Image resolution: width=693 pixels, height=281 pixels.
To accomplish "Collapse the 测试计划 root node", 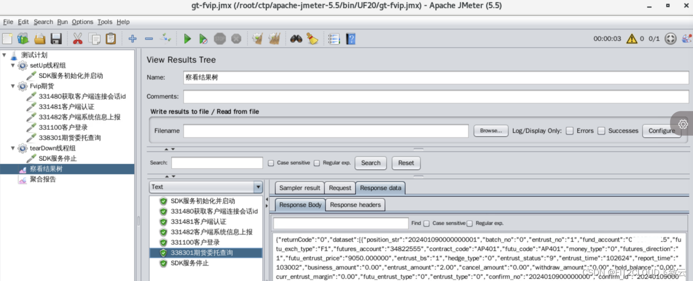I will pyautogui.click(x=4, y=55).
